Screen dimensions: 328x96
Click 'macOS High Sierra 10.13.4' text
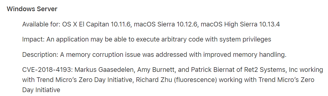click(240, 24)
